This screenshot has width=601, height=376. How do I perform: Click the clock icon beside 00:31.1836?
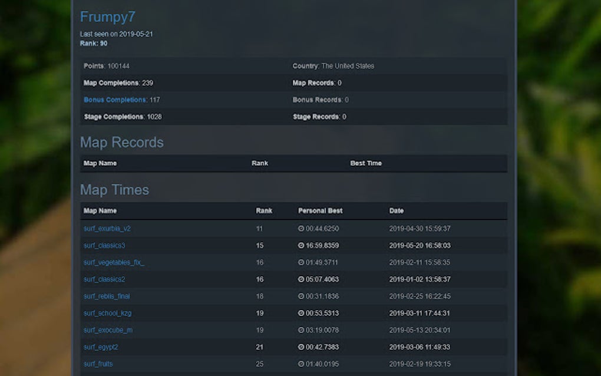(x=301, y=296)
